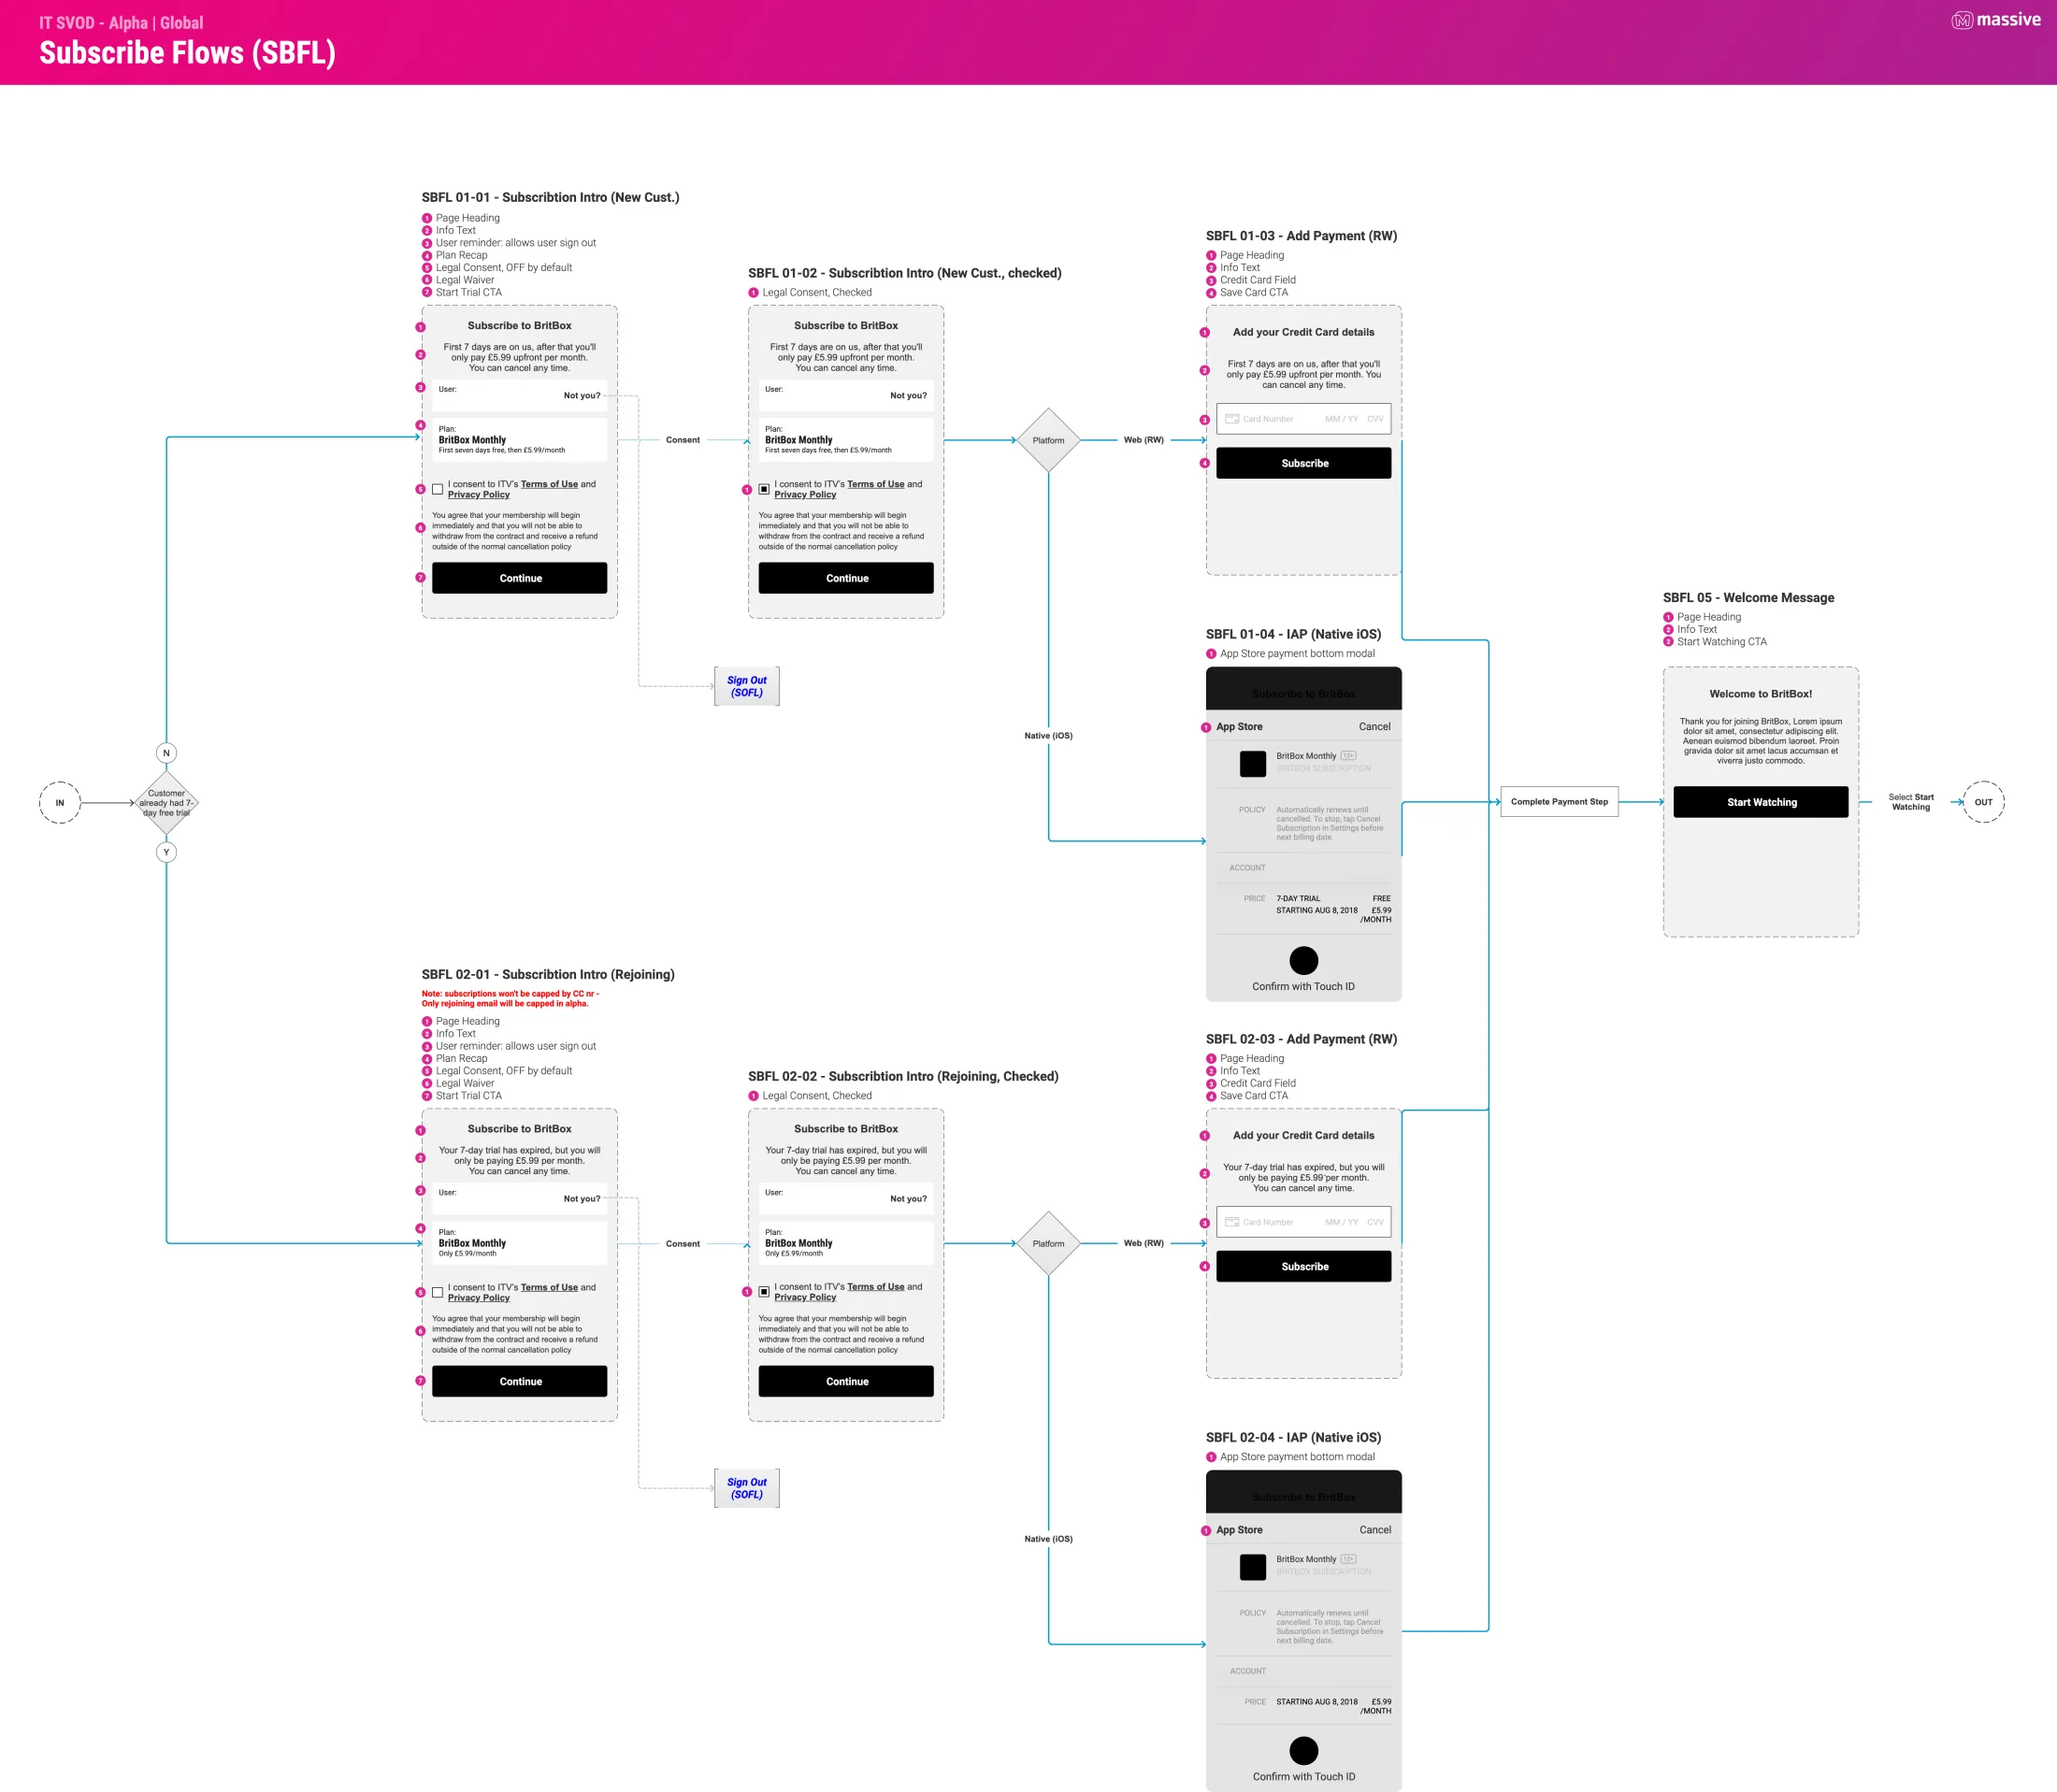This screenshot has height=1792, width=2057.
Task: Click BritBox Monthly app icon in SBFL 01-04
Action: [1252, 763]
